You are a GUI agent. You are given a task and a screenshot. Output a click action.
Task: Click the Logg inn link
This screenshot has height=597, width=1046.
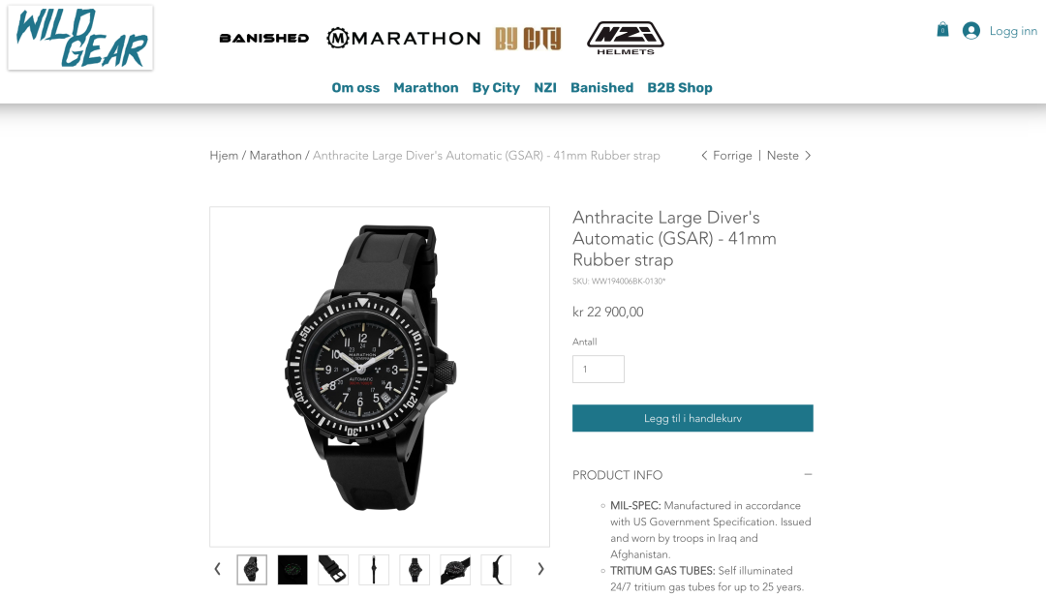(x=1013, y=31)
